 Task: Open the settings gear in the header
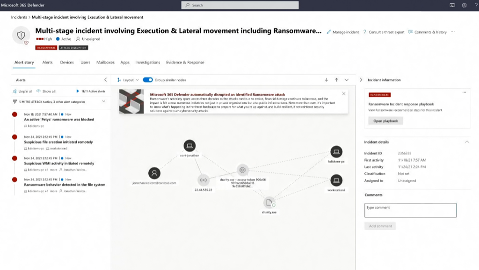[464, 5]
